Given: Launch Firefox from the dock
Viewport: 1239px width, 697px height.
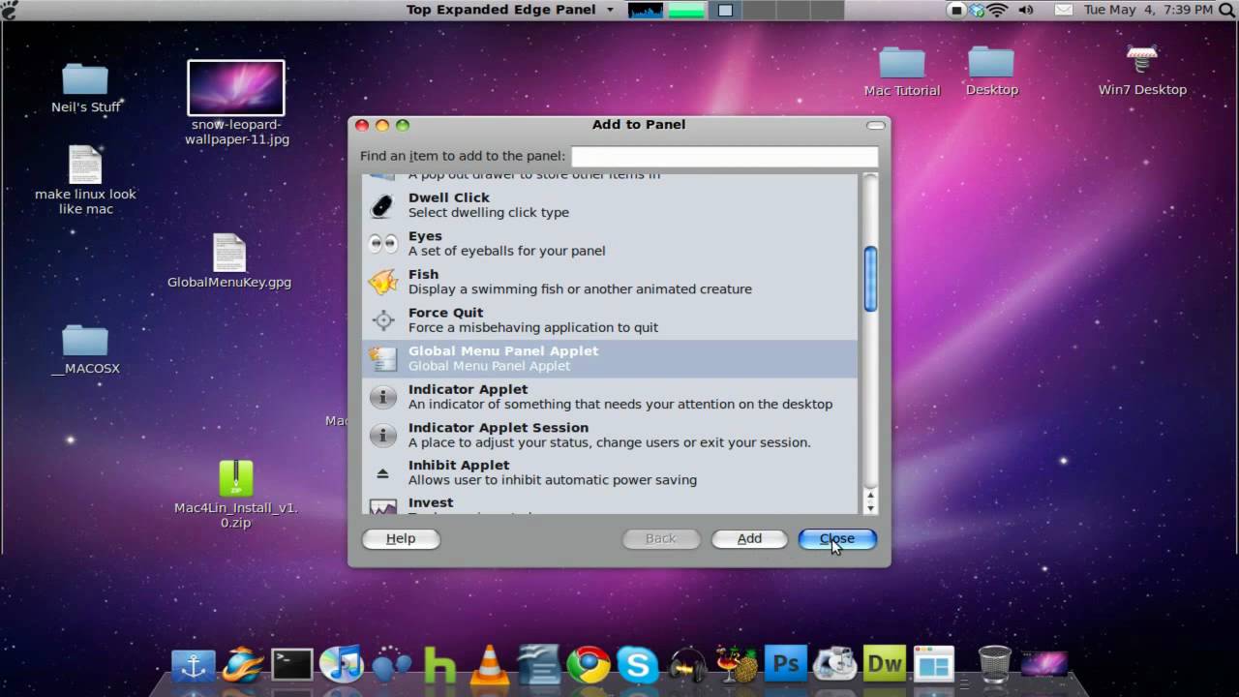Looking at the screenshot, I should pos(242,664).
